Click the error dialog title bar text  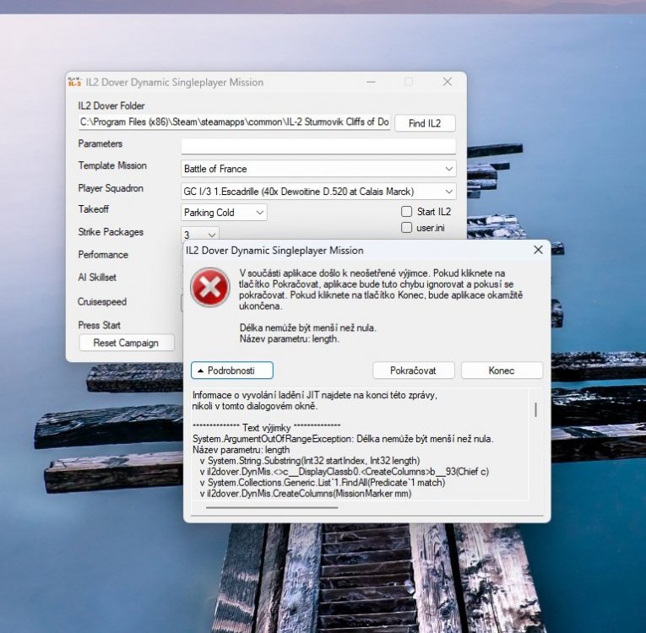274,251
